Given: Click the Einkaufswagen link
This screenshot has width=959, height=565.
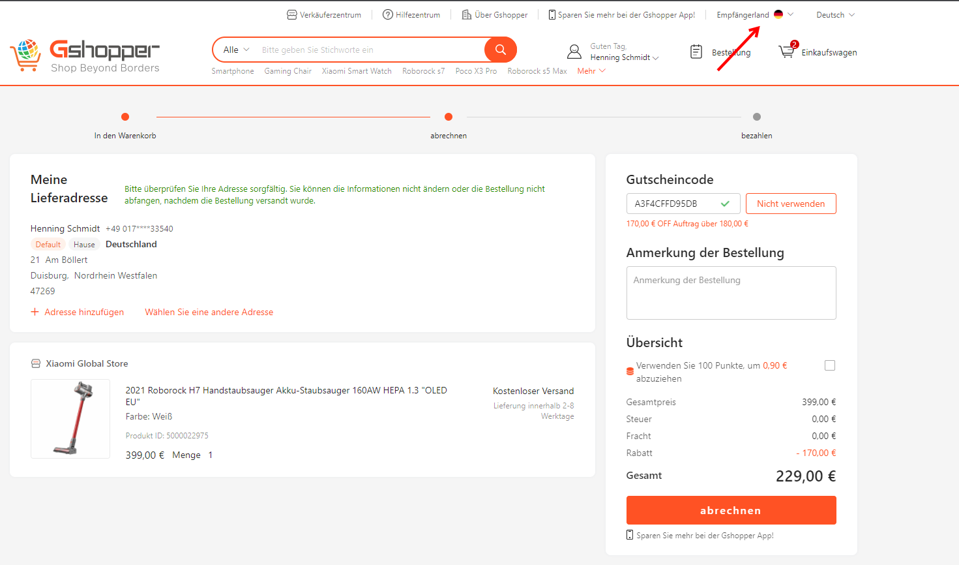Looking at the screenshot, I should (829, 52).
